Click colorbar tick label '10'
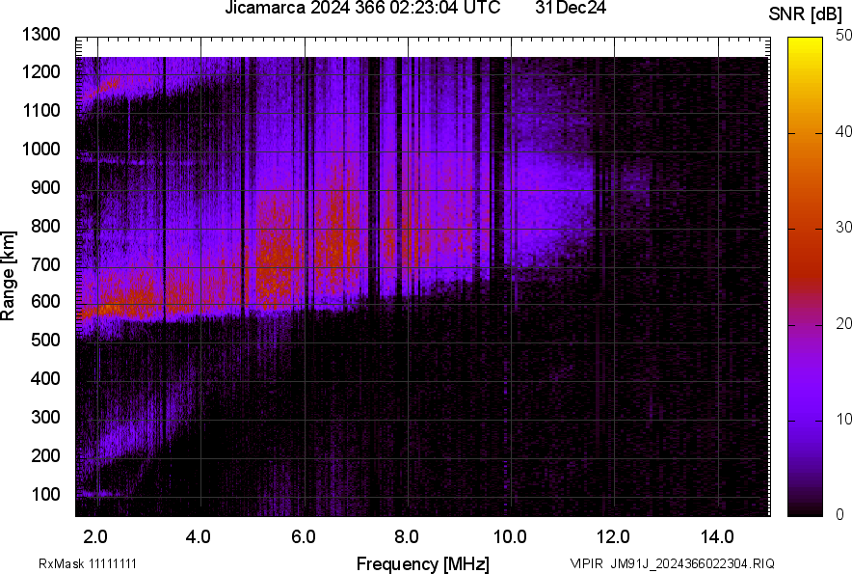 pyautogui.click(x=843, y=419)
